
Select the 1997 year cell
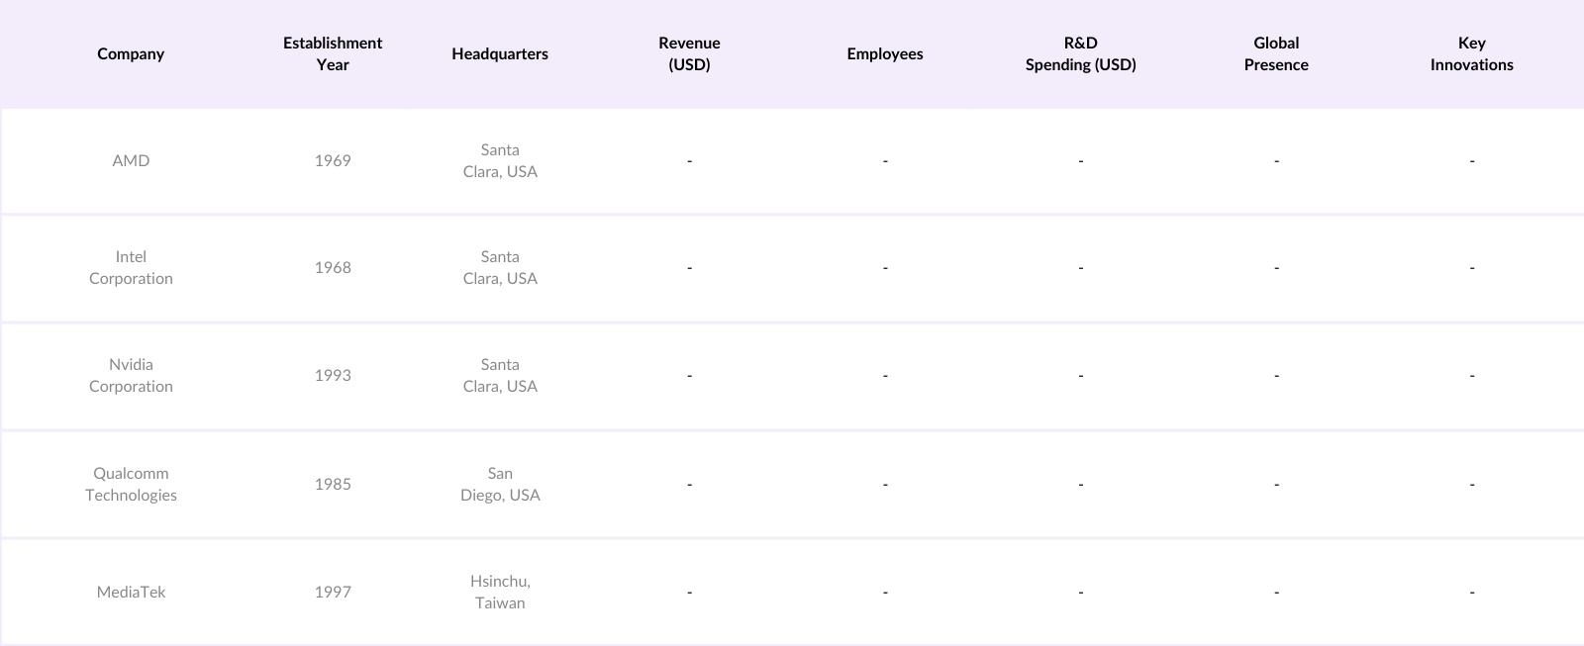click(x=333, y=592)
